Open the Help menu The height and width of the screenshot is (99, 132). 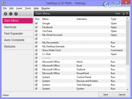(x=36, y=8)
